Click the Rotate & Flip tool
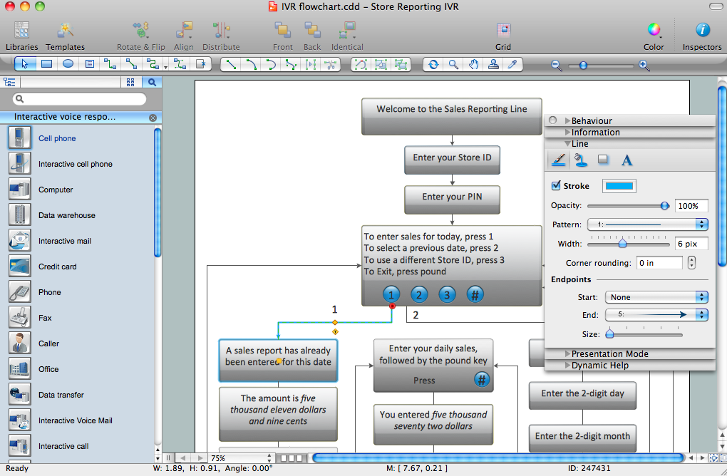Viewport: 727px width, 476px height. coord(140,36)
